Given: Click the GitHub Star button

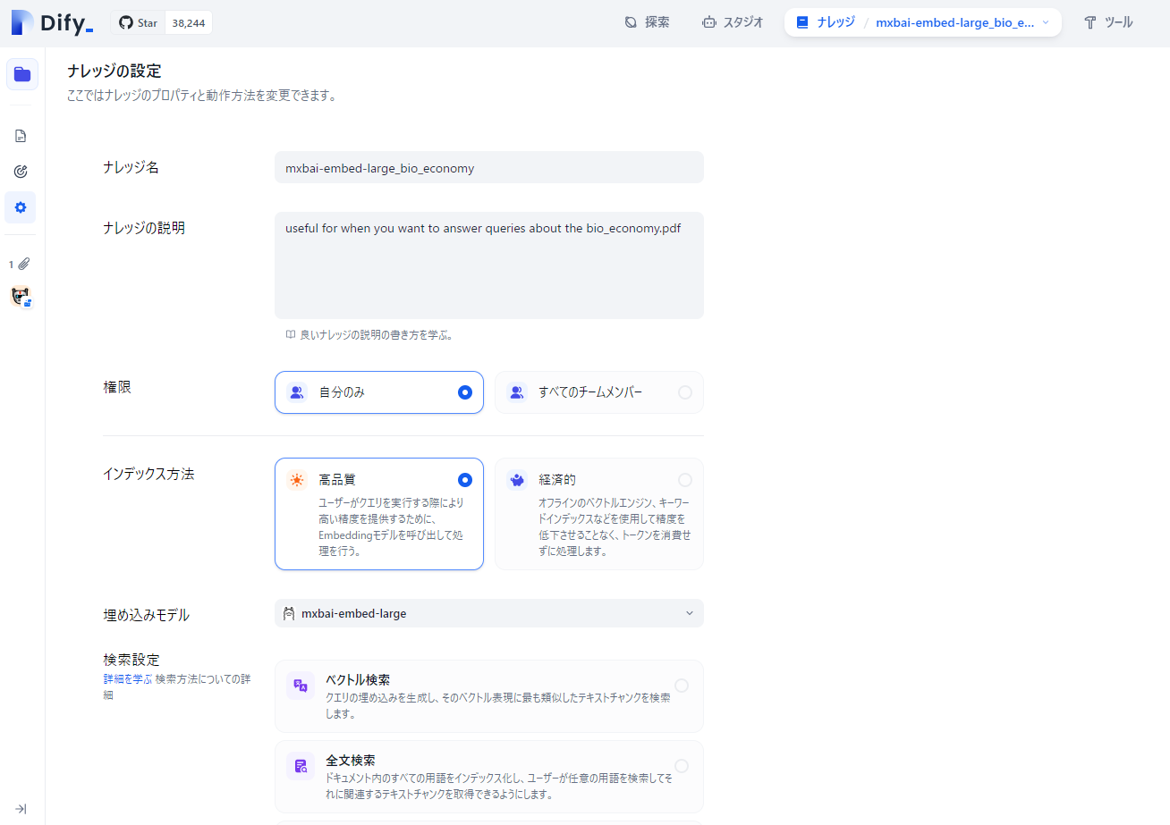Looking at the screenshot, I should coord(139,23).
